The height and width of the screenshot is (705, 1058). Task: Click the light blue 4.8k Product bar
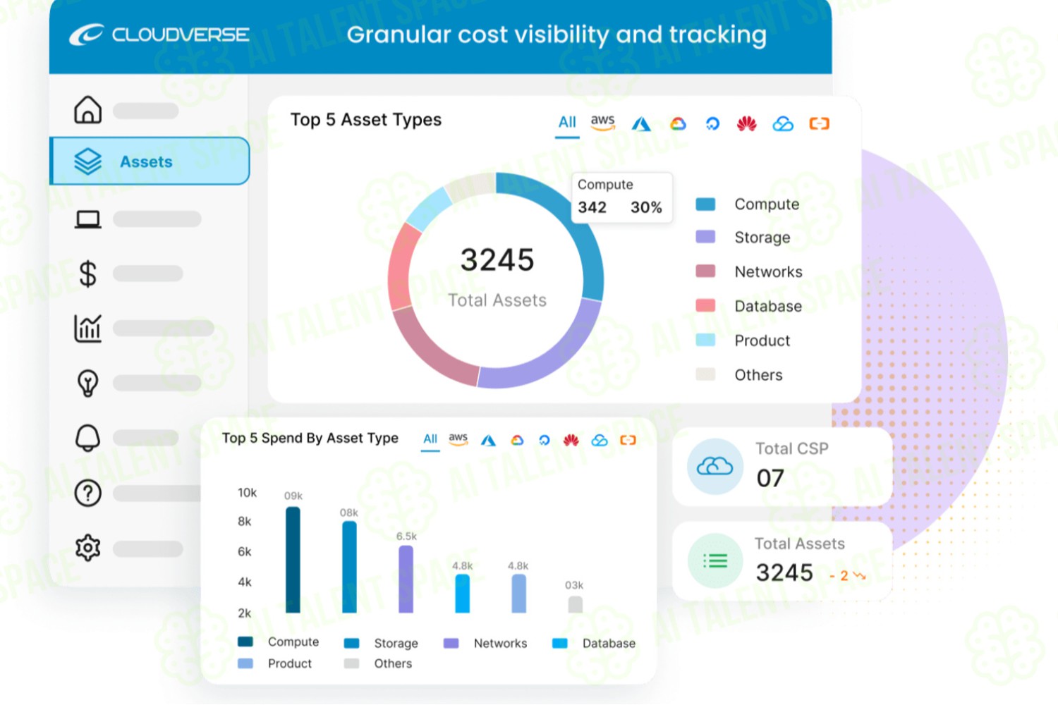518,594
